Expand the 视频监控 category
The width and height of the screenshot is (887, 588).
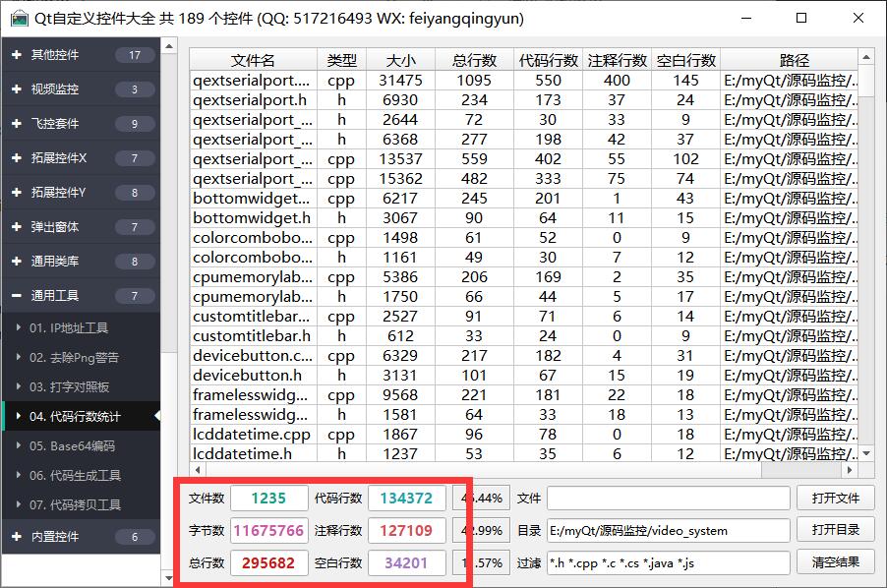pyautogui.click(x=55, y=89)
